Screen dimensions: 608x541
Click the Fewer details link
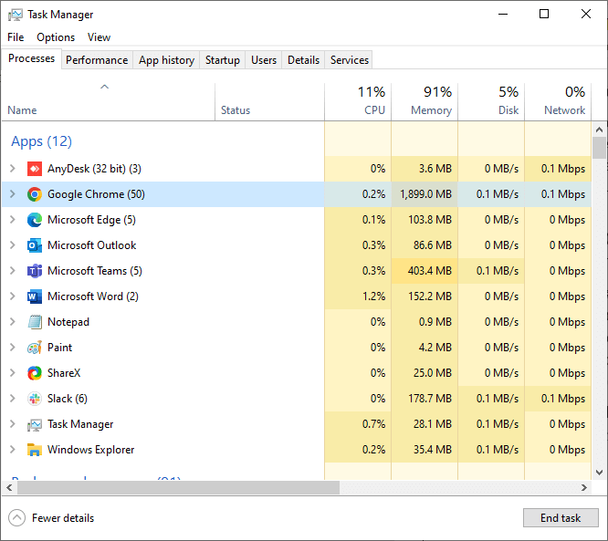click(x=63, y=518)
